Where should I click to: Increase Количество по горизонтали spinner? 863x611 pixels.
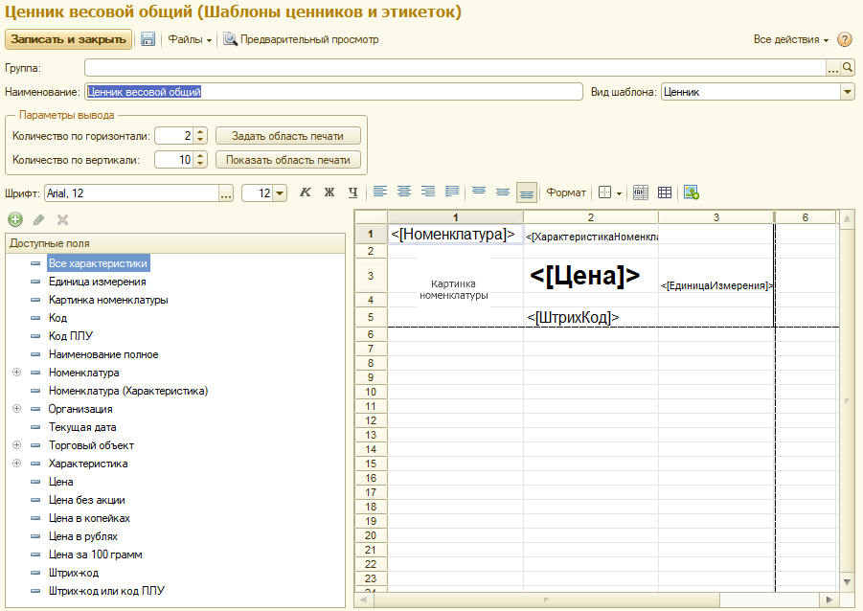(200, 132)
